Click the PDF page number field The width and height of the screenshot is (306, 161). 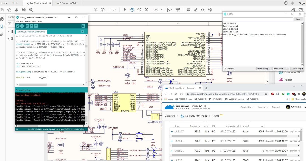tap(110, 10)
